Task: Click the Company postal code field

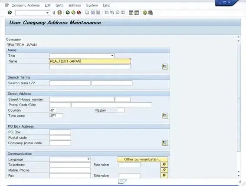Action: (x=60, y=143)
